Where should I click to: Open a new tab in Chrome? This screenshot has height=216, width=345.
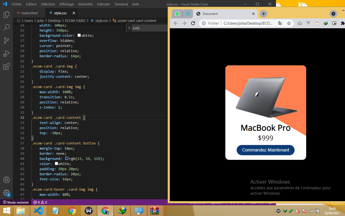[264, 14]
